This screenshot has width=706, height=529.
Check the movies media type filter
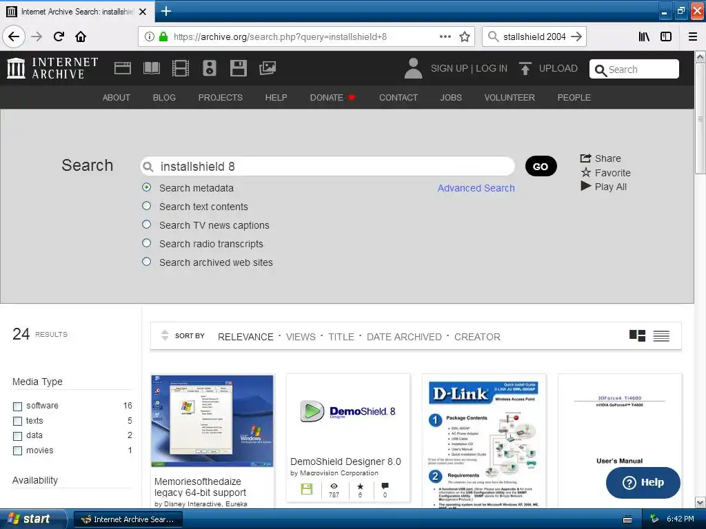click(17, 450)
